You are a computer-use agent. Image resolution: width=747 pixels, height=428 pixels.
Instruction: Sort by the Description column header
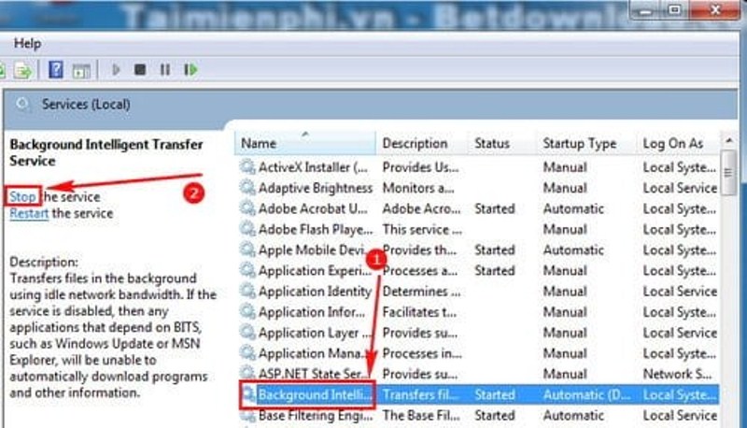coord(422,143)
